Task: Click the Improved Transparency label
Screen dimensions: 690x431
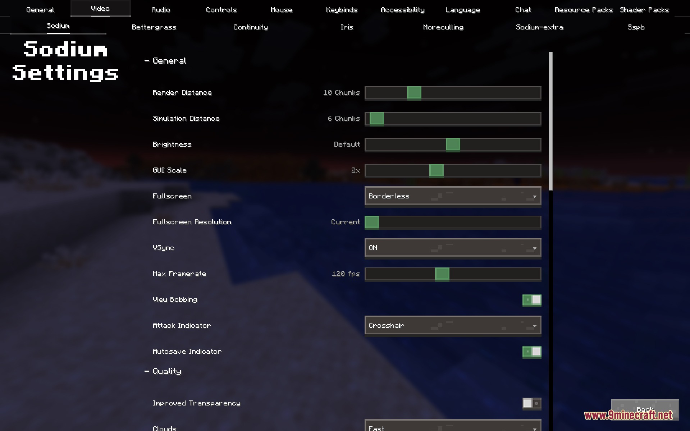Action: (x=196, y=403)
